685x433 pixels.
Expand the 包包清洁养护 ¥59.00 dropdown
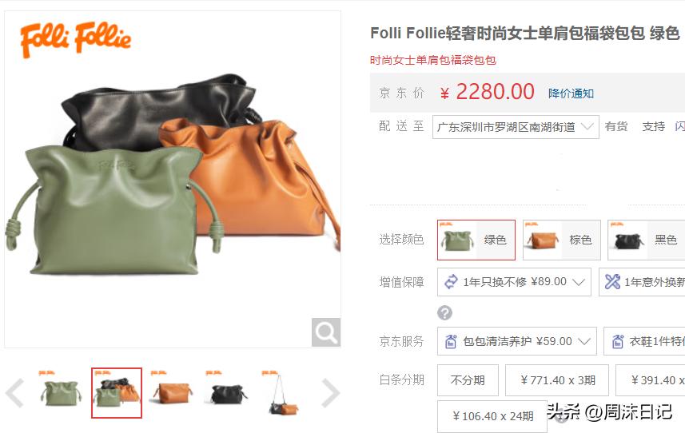(x=517, y=341)
